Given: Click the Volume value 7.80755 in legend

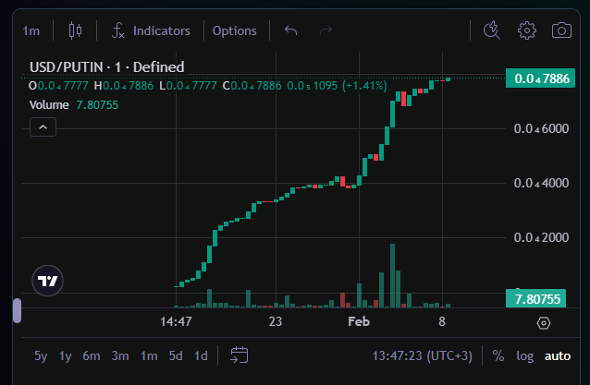Looking at the screenshot, I should pyautogui.click(x=97, y=105).
